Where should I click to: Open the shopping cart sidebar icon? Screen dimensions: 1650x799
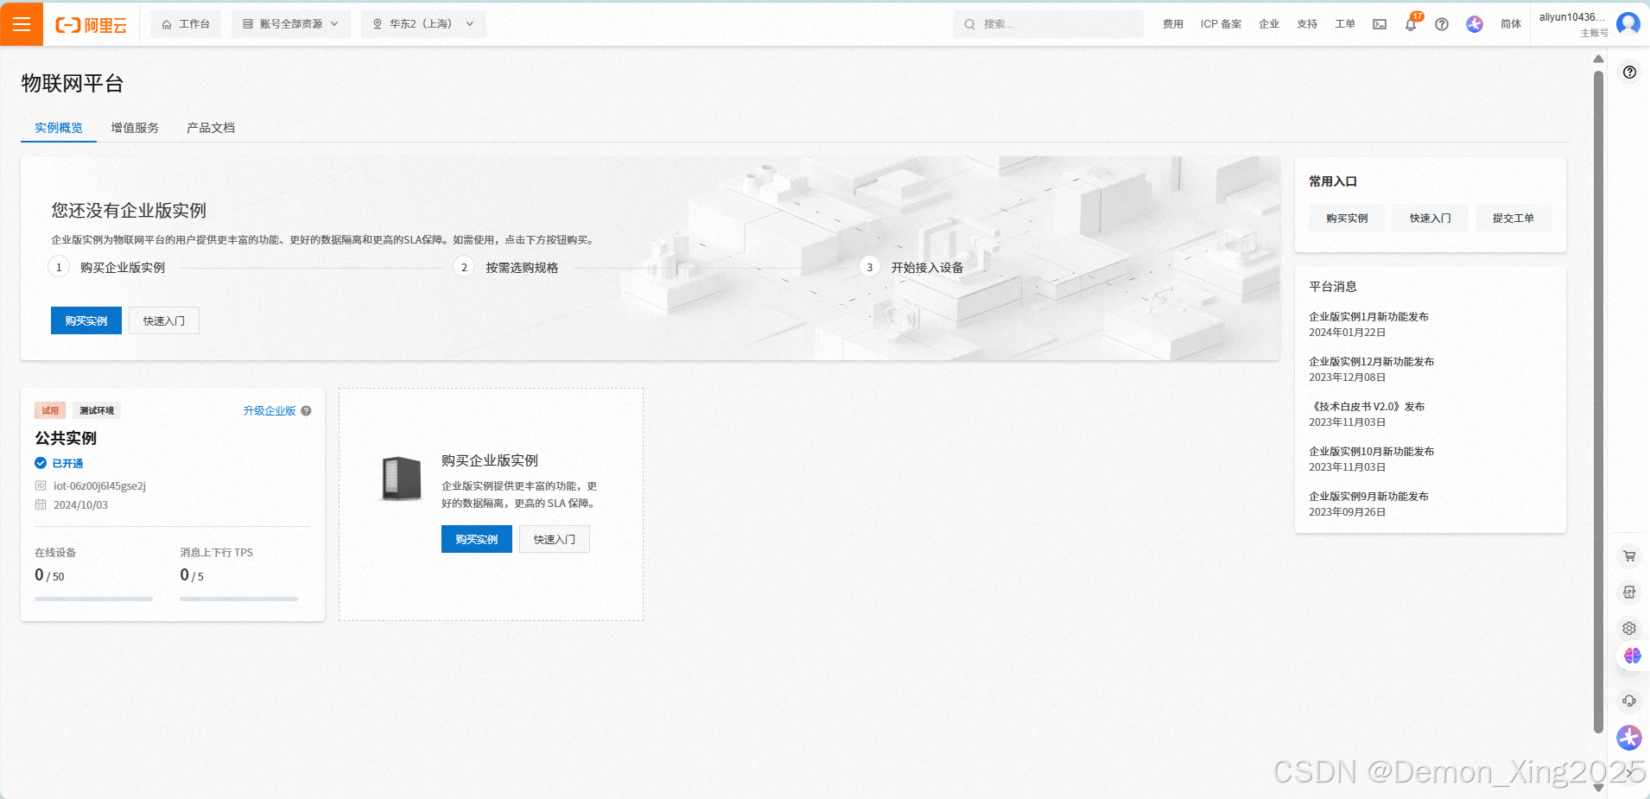coord(1629,556)
